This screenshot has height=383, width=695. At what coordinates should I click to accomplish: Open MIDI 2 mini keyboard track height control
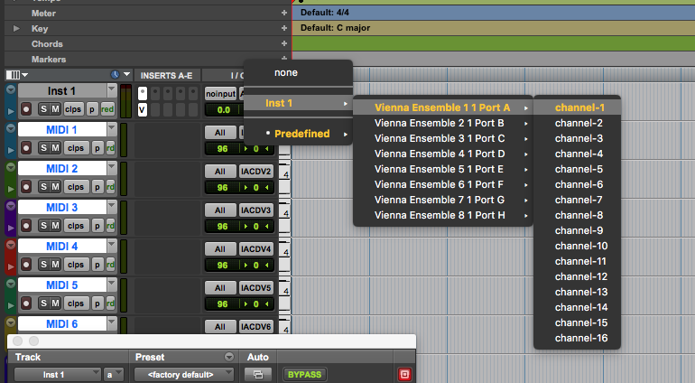click(x=285, y=179)
